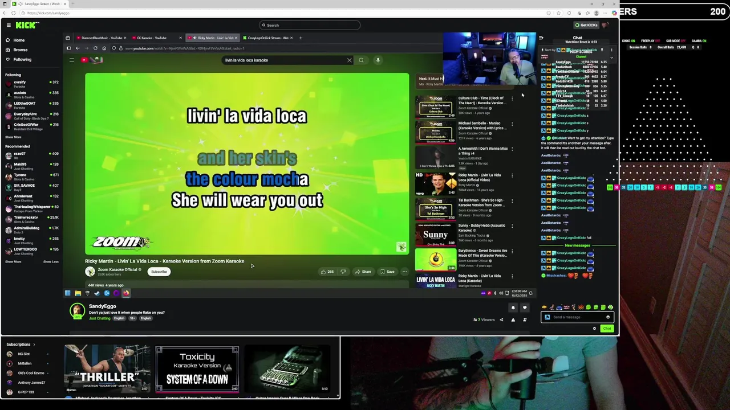Expand the Subscriptions sidebar section
Viewport: 730px width, 410px height.
tap(20, 345)
